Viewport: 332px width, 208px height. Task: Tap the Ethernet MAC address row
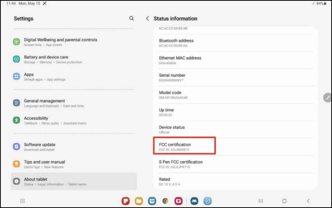[235, 60]
